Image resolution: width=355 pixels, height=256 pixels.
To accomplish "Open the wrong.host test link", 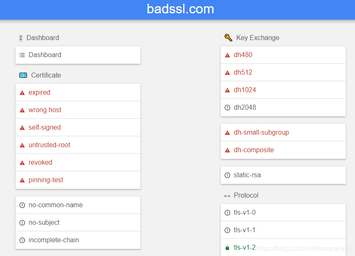I will pos(45,110).
